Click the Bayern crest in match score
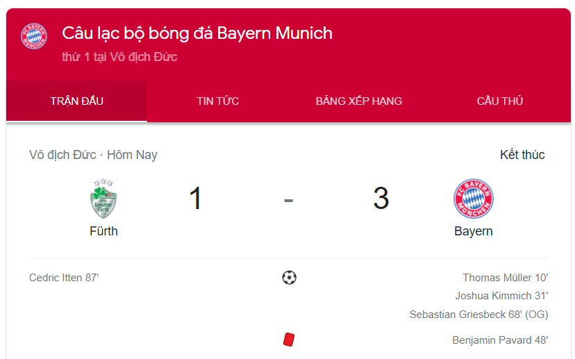The image size is (575, 359). [474, 199]
